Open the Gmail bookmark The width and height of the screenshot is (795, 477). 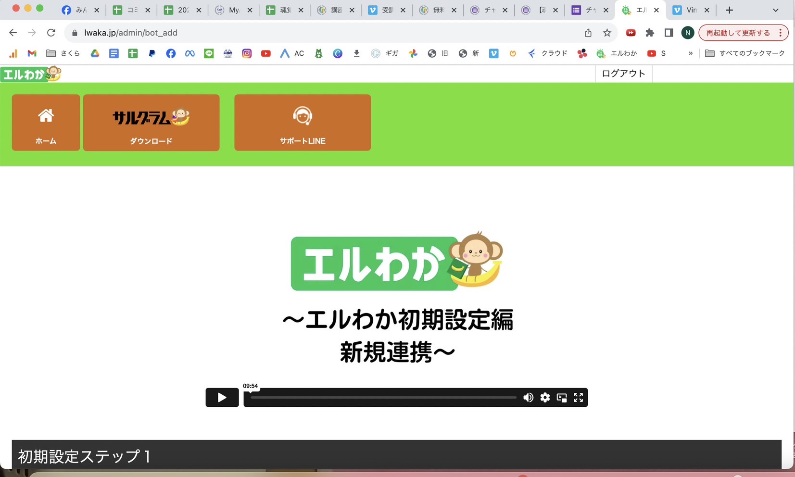point(32,53)
